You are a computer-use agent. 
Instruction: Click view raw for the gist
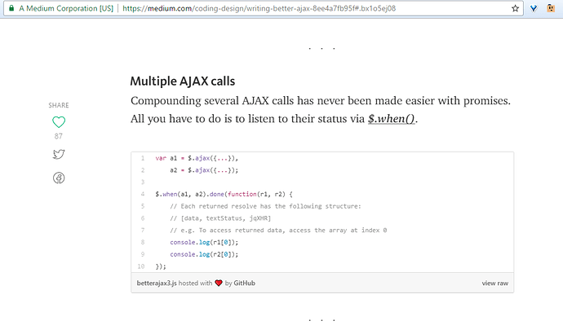494,283
